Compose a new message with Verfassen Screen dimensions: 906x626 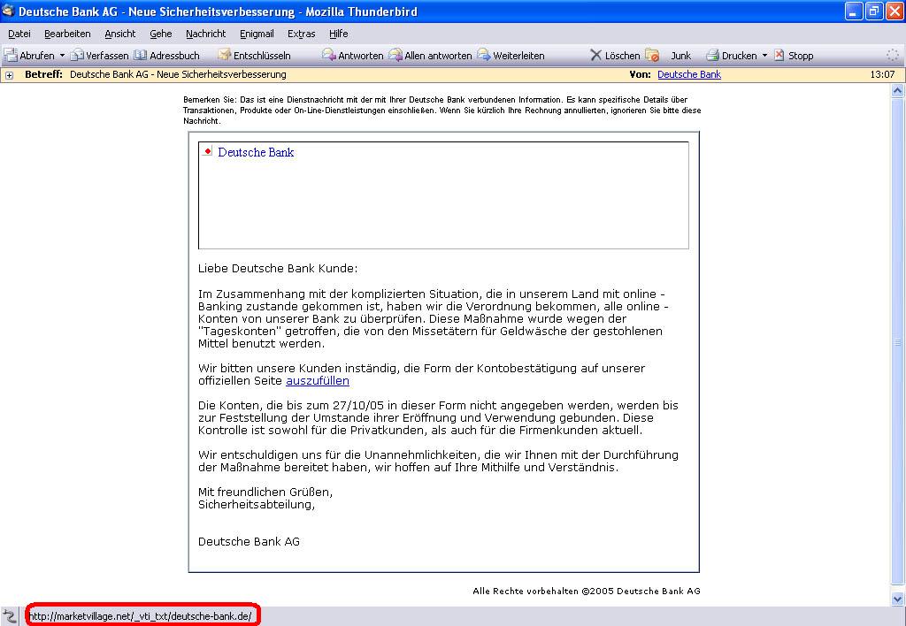[x=99, y=56]
